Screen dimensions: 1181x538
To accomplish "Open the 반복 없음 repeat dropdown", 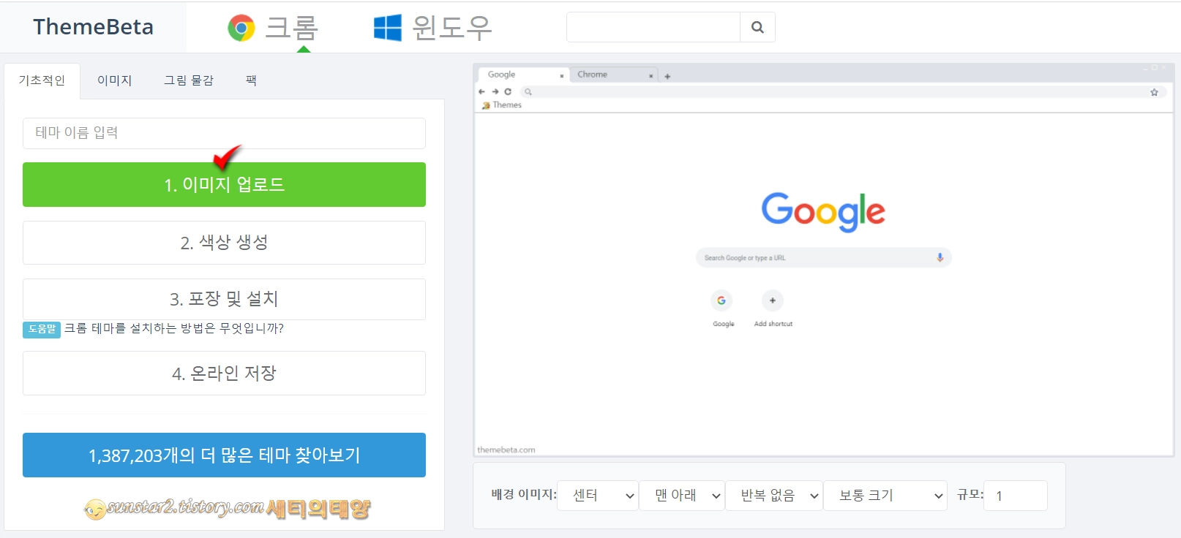I will pyautogui.click(x=774, y=496).
